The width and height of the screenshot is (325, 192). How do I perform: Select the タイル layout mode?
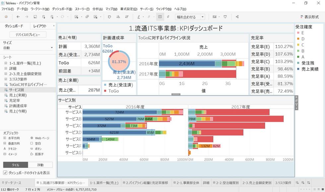point(16,165)
